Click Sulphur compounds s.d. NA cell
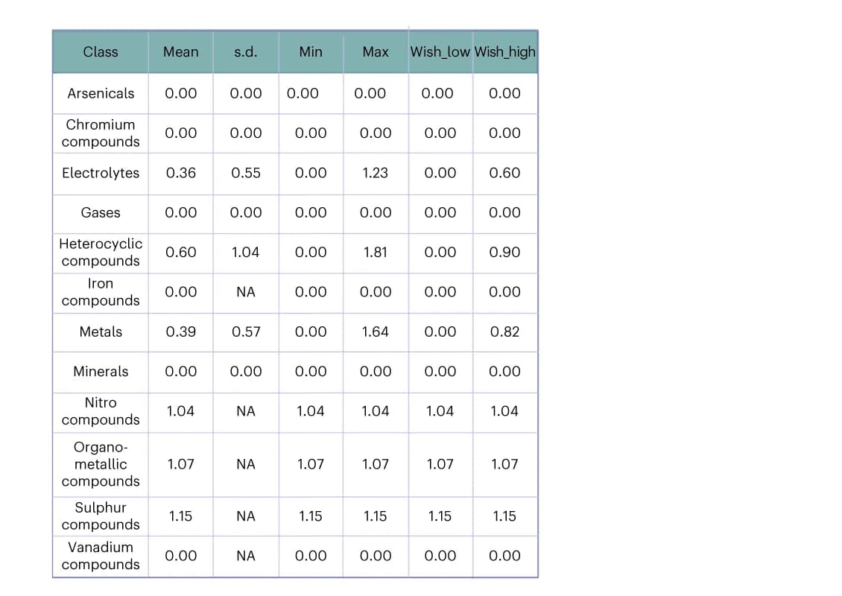Screen dimensions: 842x596 (x=246, y=516)
